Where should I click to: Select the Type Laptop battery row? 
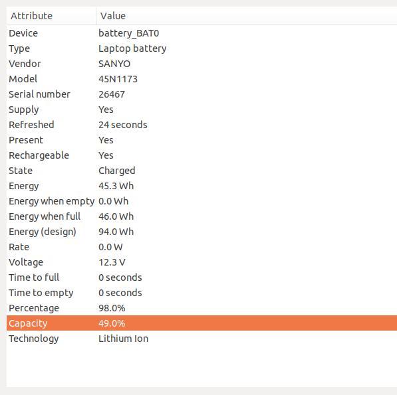pyautogui.click(x=201, y=48)
